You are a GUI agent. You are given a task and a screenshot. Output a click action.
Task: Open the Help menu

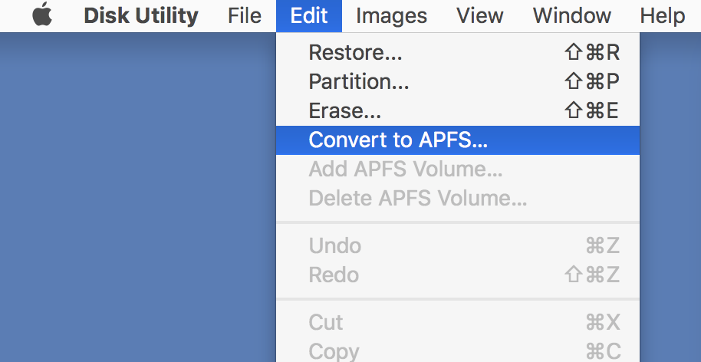pyautogui.click(x=662, y=16)
